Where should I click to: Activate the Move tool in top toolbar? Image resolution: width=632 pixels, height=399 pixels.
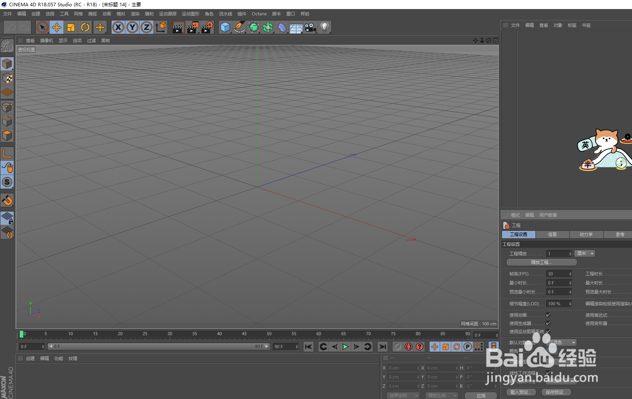(57, 28)
